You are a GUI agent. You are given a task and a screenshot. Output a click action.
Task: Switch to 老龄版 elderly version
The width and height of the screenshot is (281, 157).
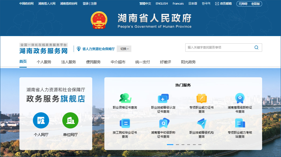coord(255,4)
